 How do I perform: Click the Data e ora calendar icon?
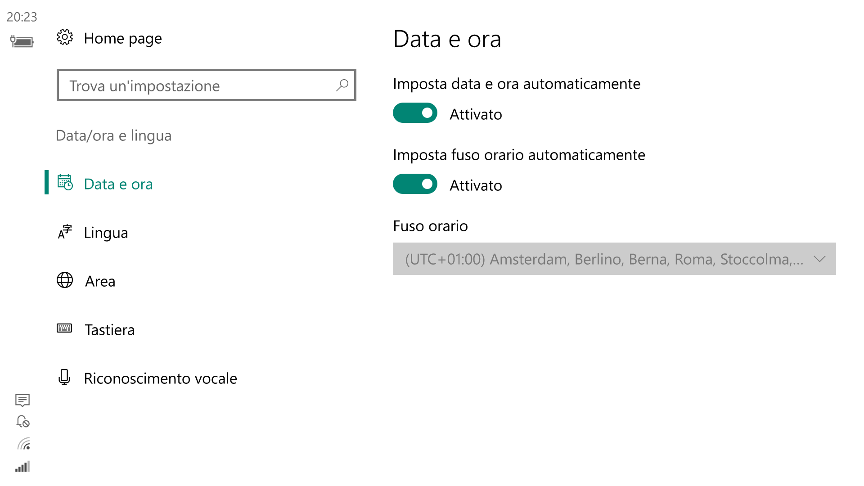click(65, 183)
